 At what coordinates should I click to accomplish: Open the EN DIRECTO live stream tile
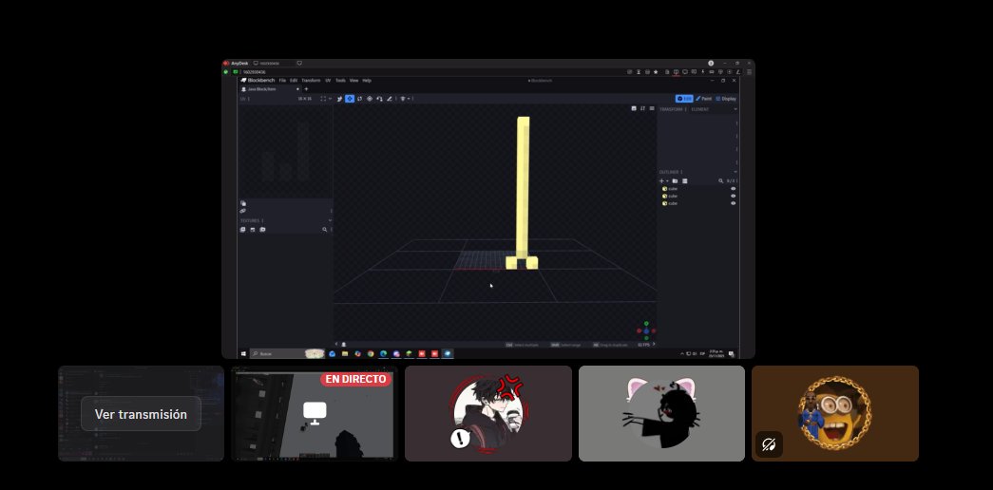(315, 413)
